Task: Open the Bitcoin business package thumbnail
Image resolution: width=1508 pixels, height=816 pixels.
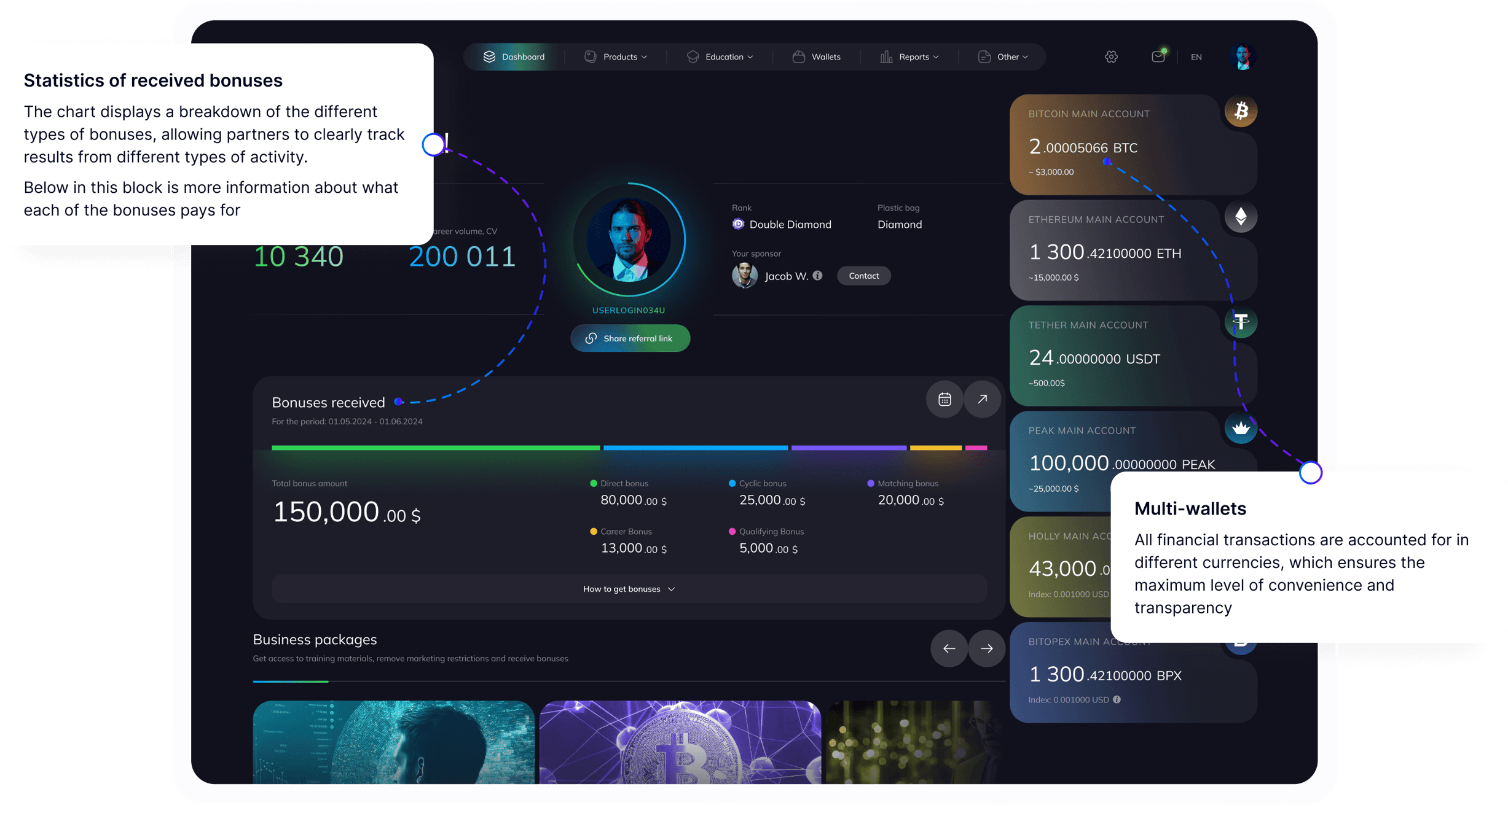Action: 680,746
